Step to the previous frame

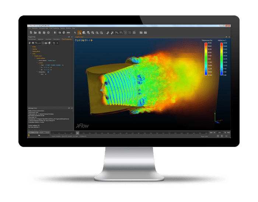[x=215, y=133]
